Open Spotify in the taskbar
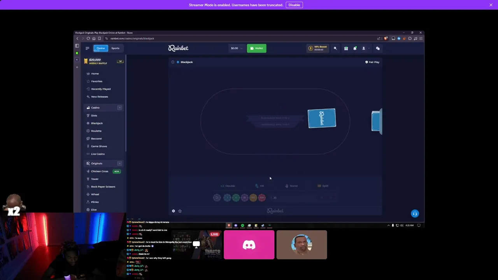The width and height of the screenshot is (498, 280). coord(242,226)
